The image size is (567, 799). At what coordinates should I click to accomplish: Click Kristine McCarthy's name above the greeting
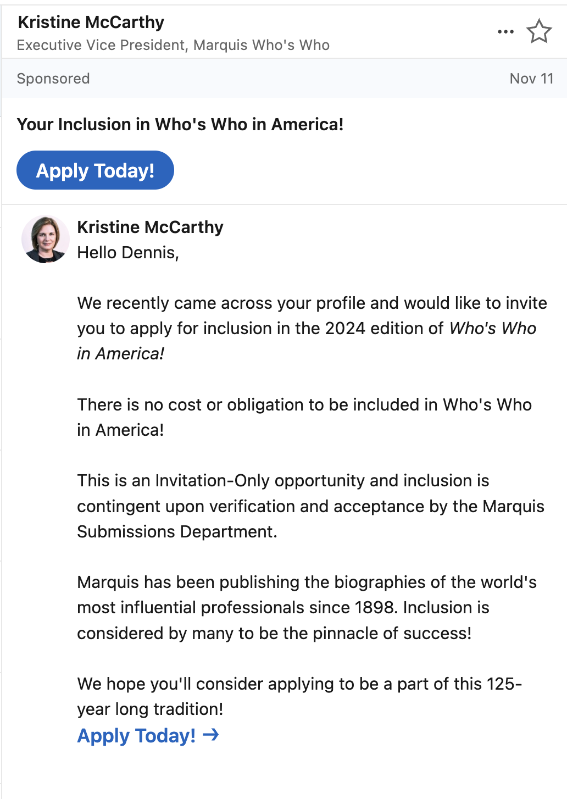click(x=150, y=227)
